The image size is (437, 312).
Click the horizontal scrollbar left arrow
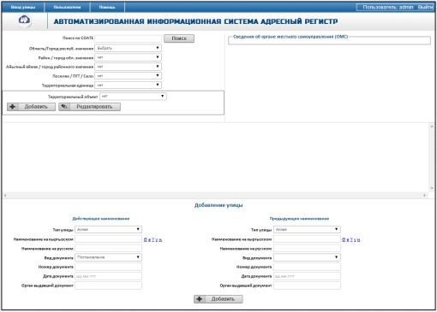[5, 195]
